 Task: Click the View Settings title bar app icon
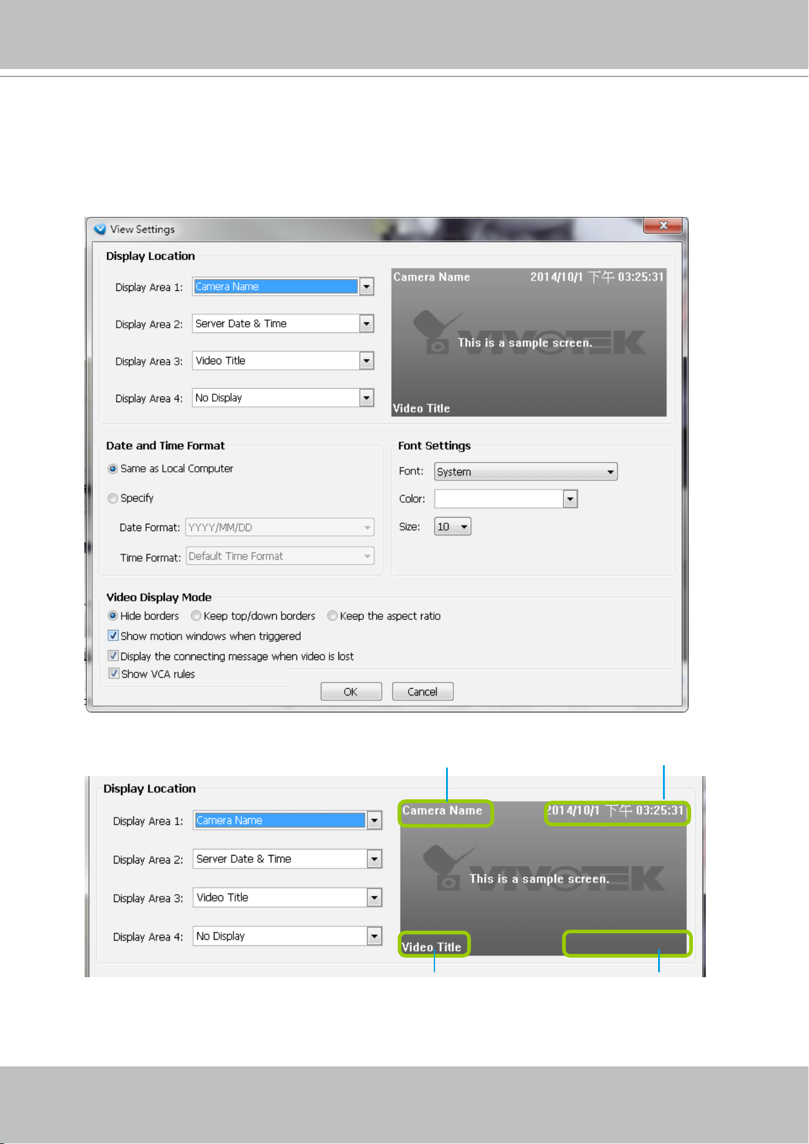[x=100, y=229]
